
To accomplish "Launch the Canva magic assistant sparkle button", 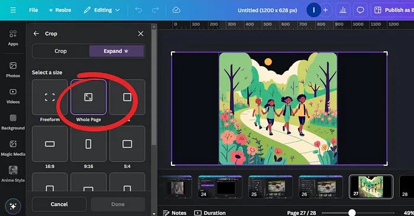I will [13, 206].
